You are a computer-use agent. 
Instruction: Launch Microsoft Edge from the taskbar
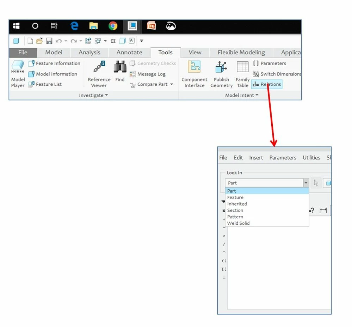[74, 26]
